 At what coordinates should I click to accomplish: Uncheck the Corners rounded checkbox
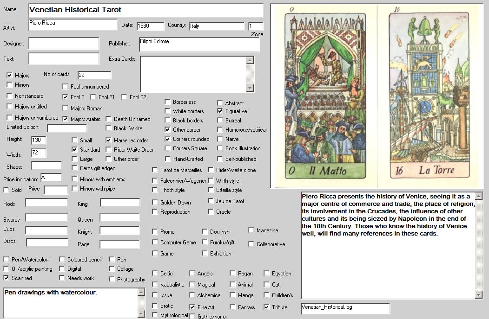click(168, 139)
